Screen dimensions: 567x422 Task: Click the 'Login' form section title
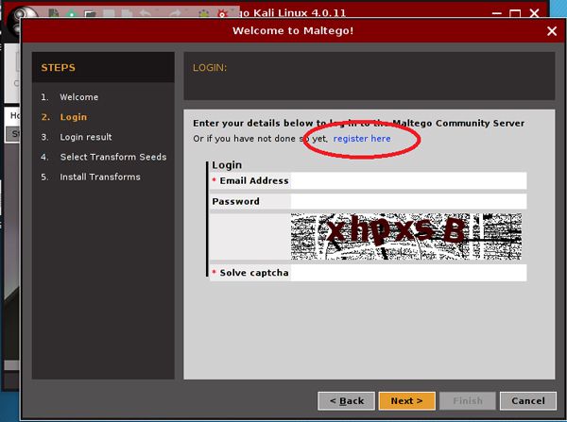[x=227, y=165]
